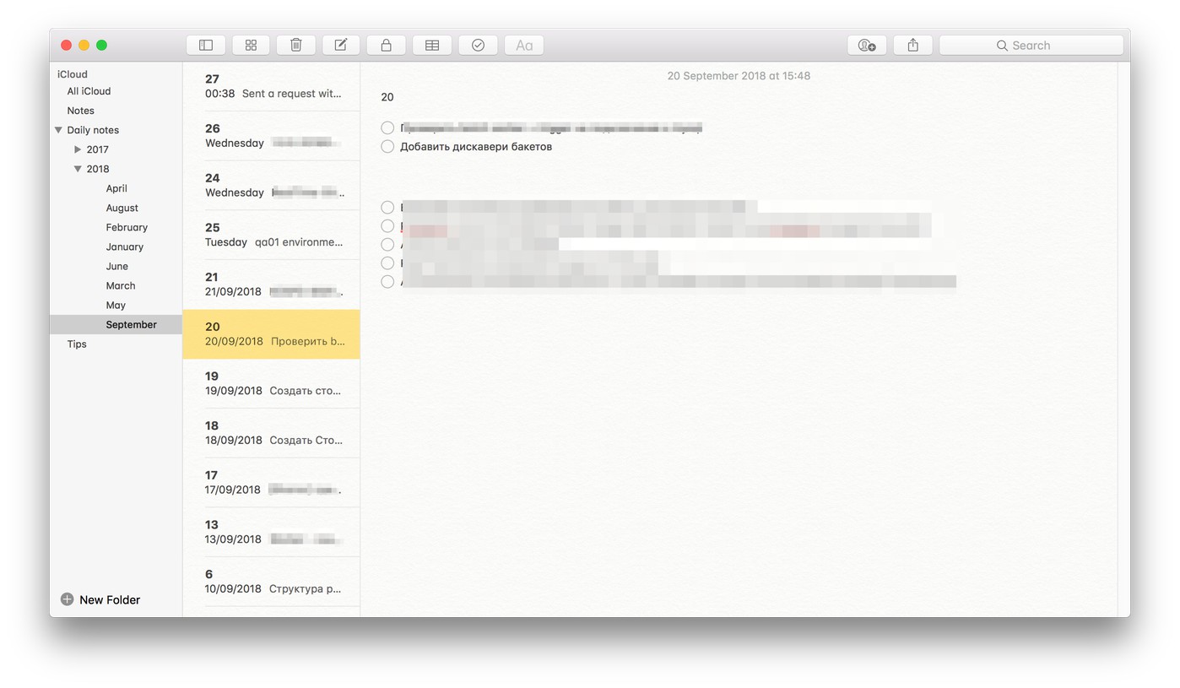Create a new note with compose icon
Viewport: 1180px width, 688px height.
click(341, 46)
